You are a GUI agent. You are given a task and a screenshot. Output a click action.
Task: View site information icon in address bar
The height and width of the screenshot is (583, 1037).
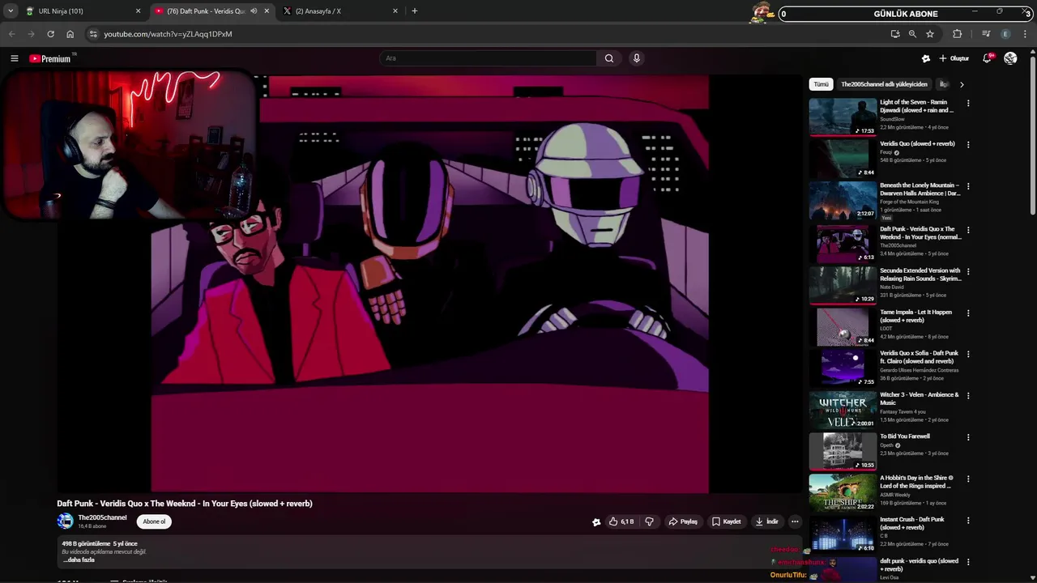click(93, 34)
